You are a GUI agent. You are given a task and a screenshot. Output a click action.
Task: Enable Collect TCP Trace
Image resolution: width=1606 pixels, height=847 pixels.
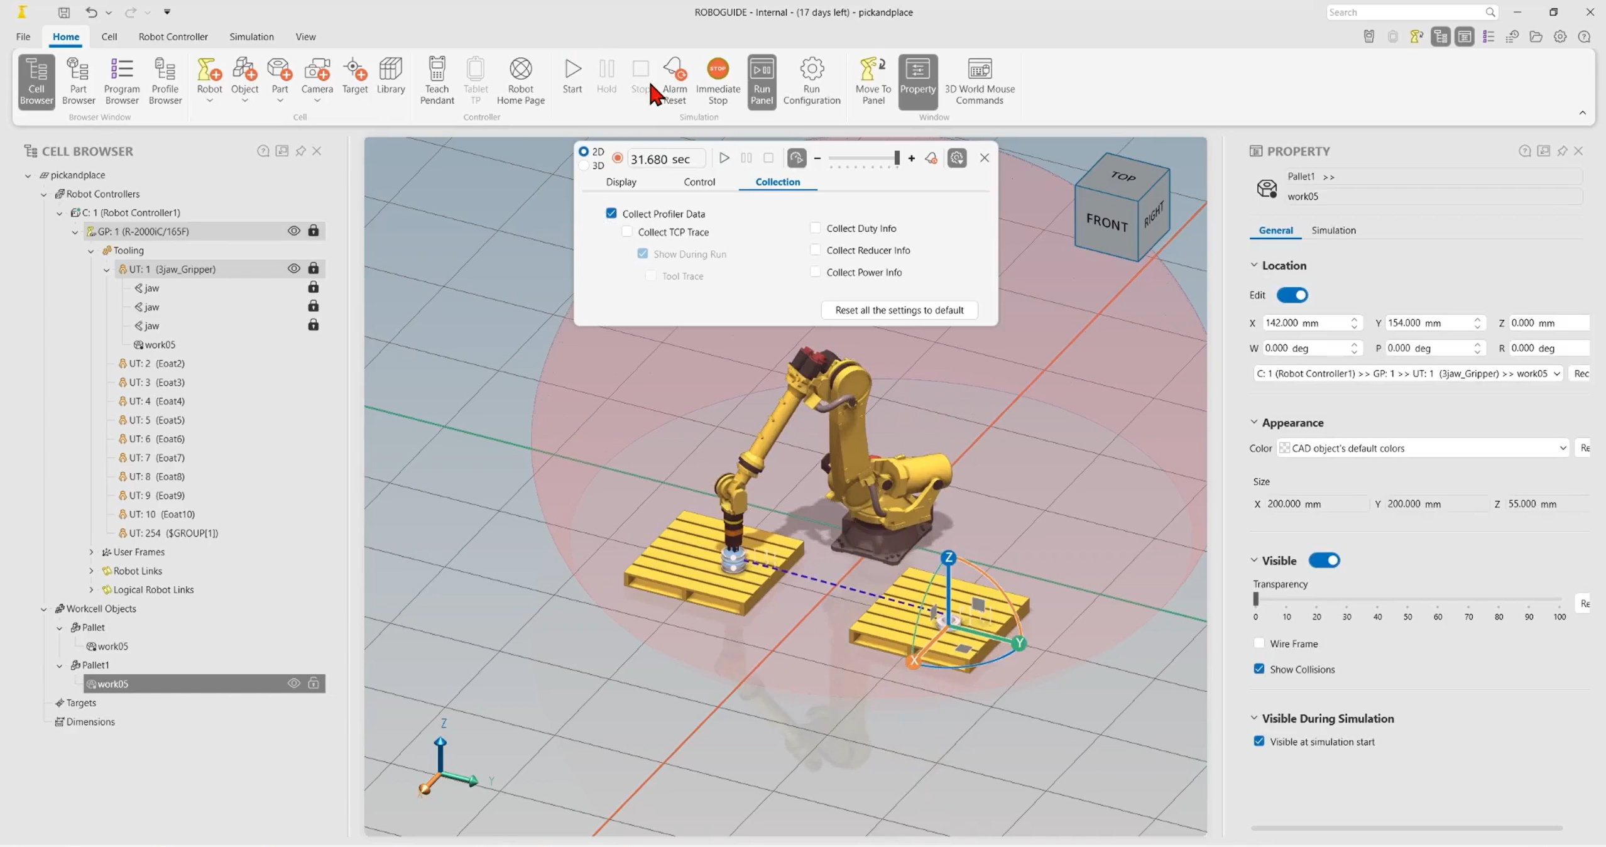click(626, 232)
